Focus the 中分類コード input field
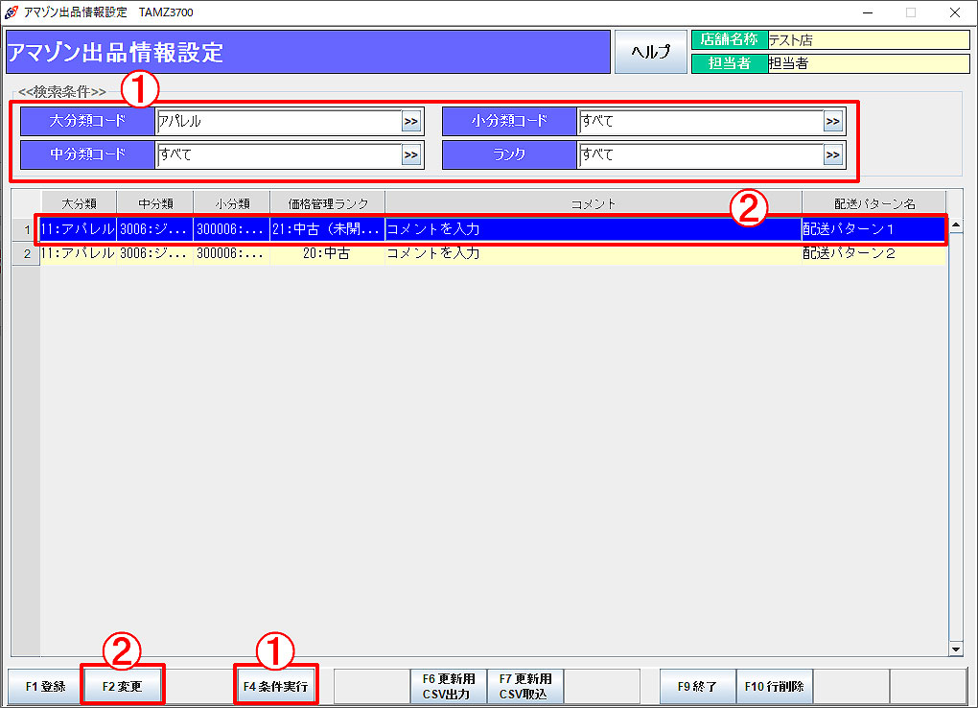Image resolution: width=978 pixels, height=708 pixels. 279,154
